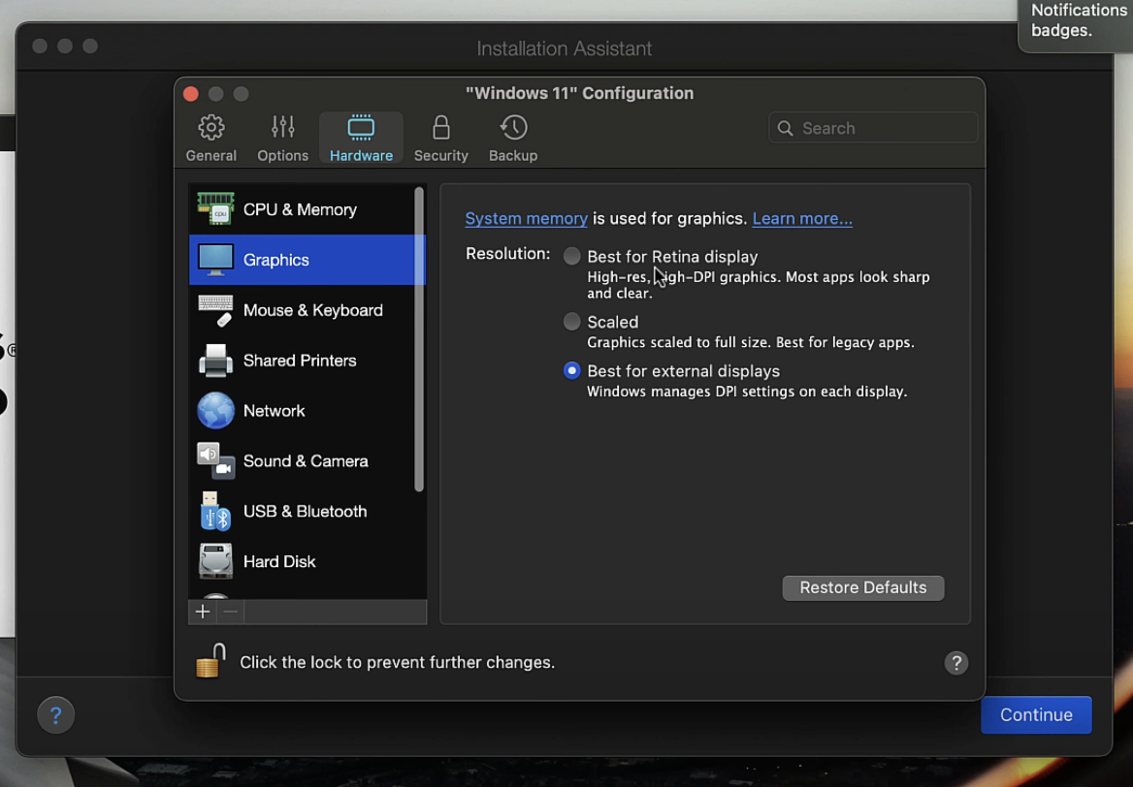Select Sound & Camera label in sidebar
Viewport: 1133px width, 787px height.
(306, 460)
